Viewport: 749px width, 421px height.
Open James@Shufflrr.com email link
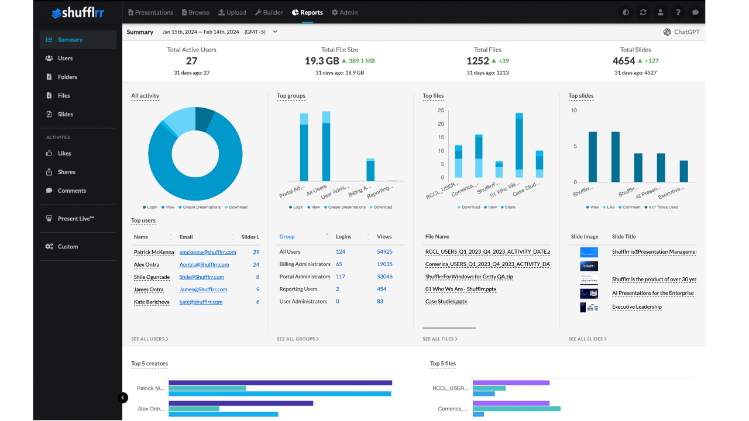[203, 289]
